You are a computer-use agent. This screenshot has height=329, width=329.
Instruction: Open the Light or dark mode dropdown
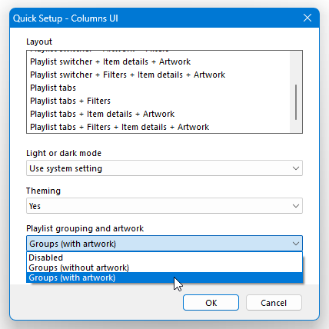tap(164, 168)
